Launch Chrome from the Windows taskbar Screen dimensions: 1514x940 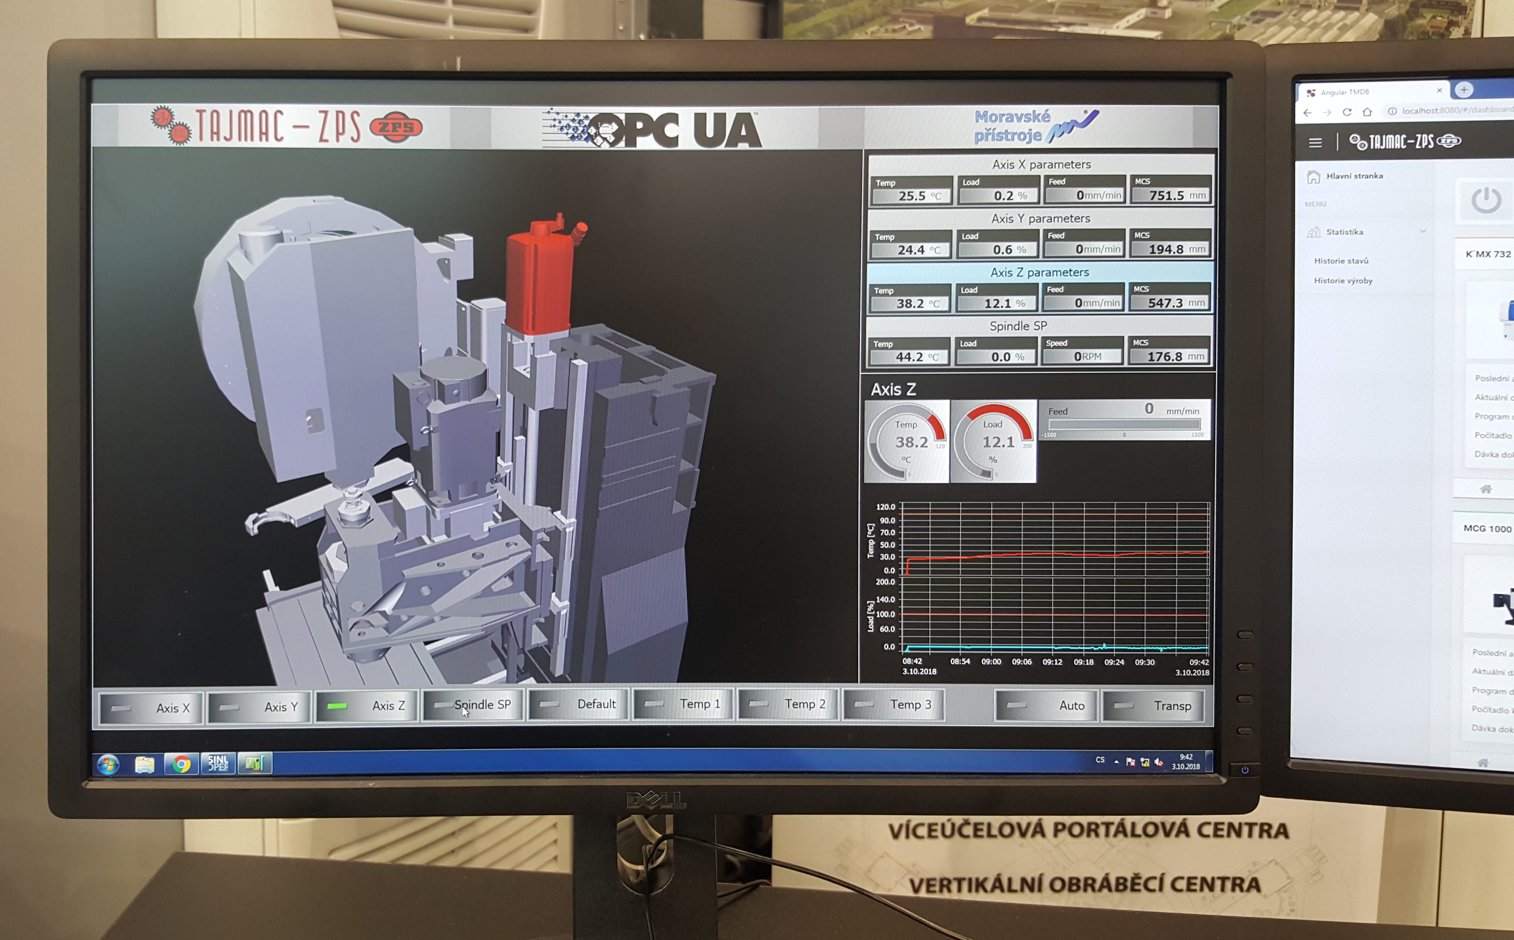click(182, 763)
